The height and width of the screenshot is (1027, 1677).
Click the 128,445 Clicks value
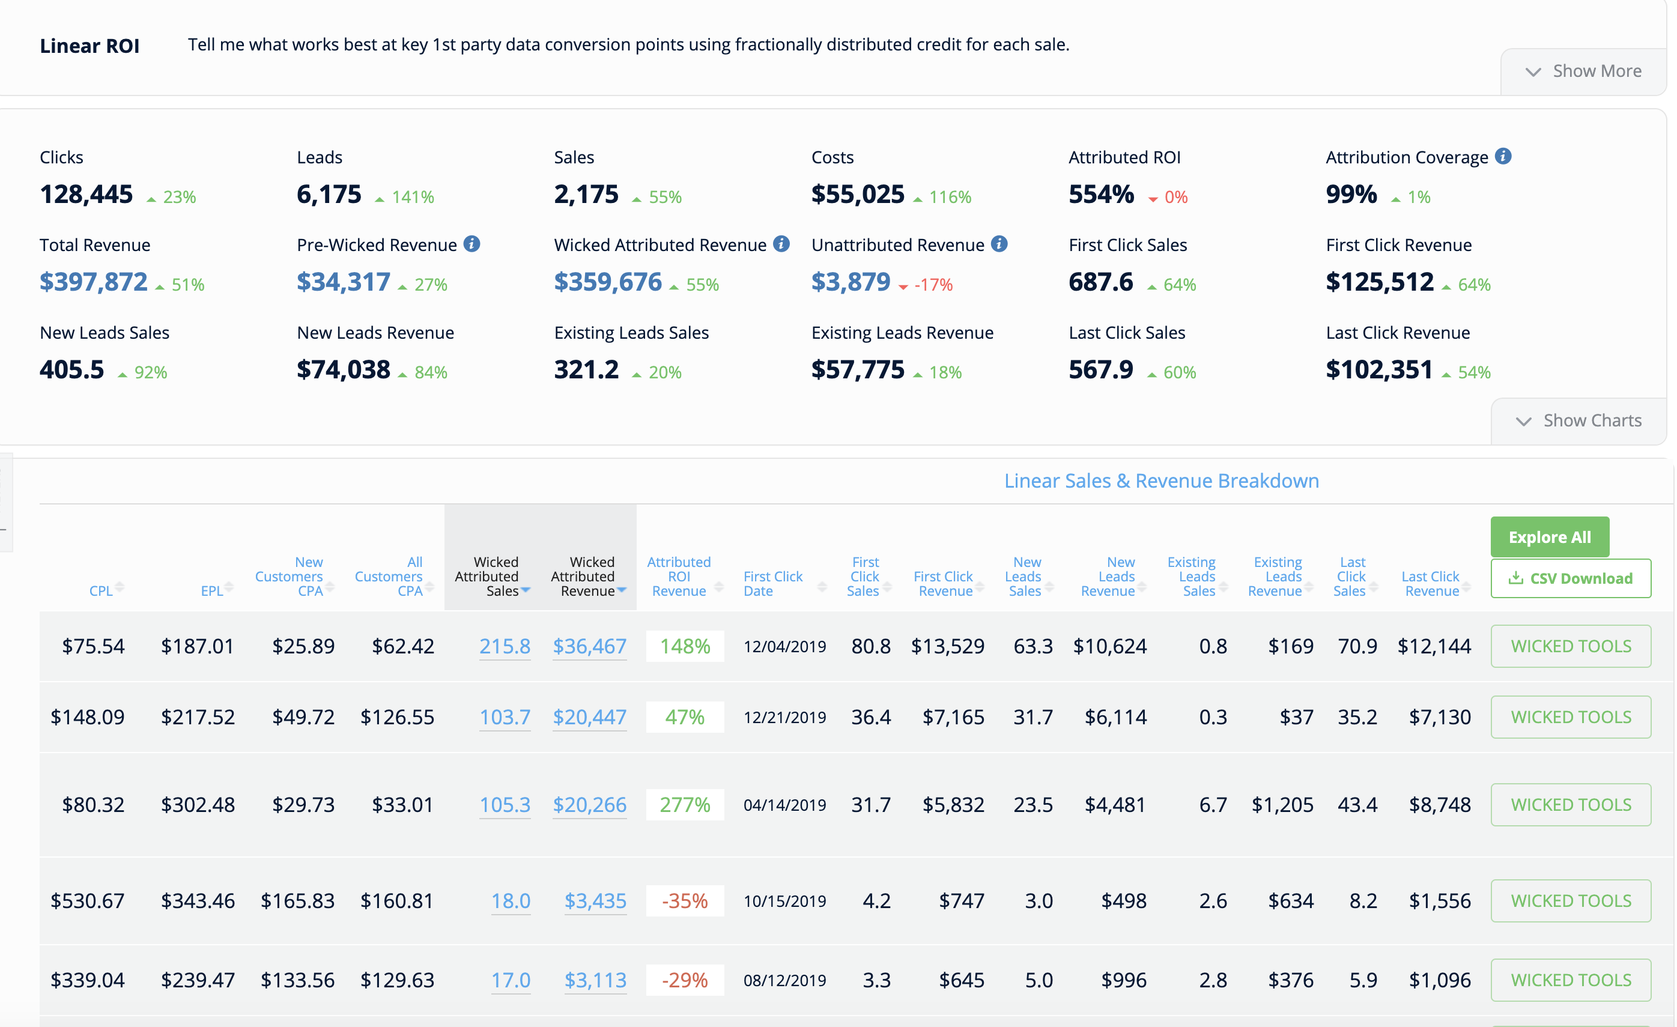(86, 195)
